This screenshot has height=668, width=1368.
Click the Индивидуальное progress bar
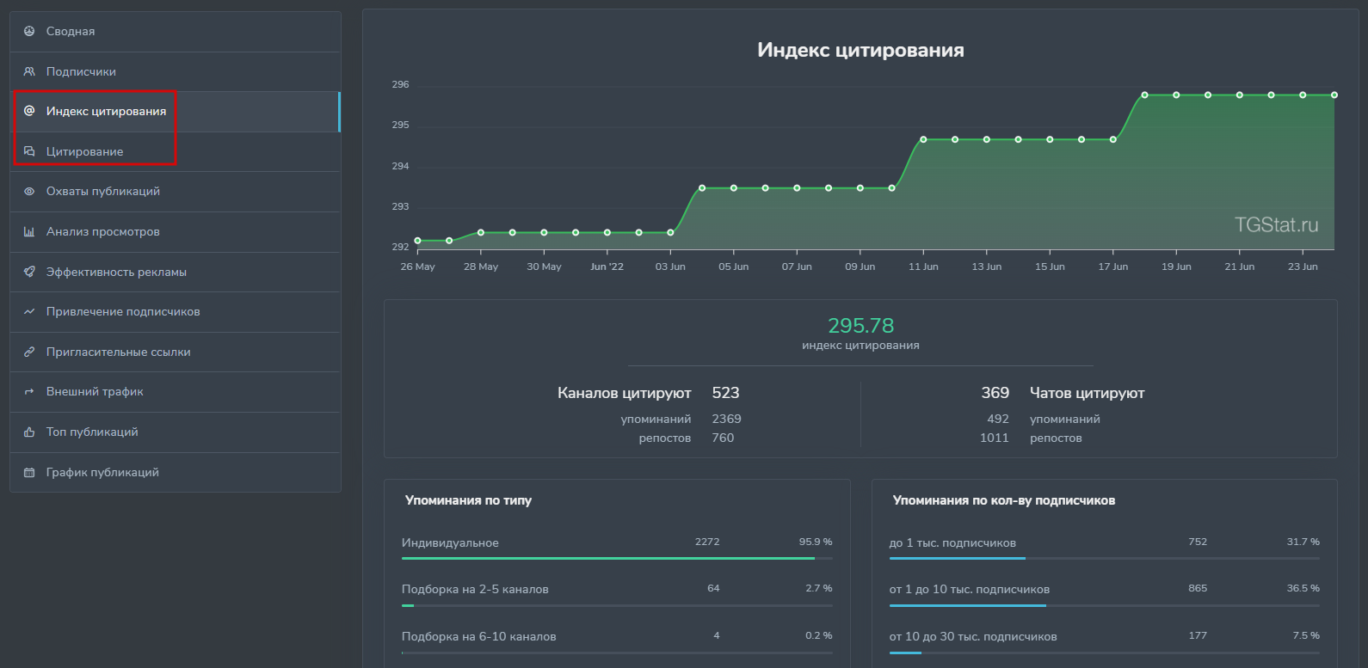tap(617, 559)
